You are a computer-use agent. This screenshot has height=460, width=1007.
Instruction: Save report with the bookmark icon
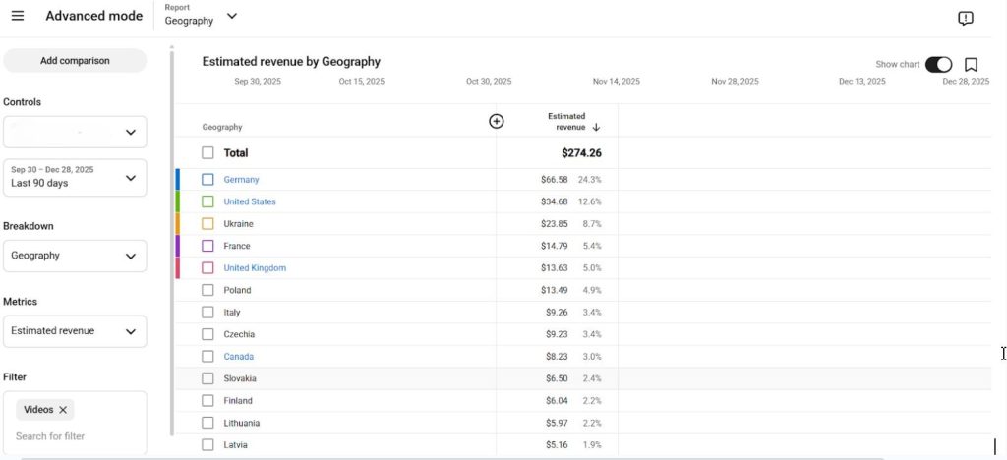(x=971, y=64)
